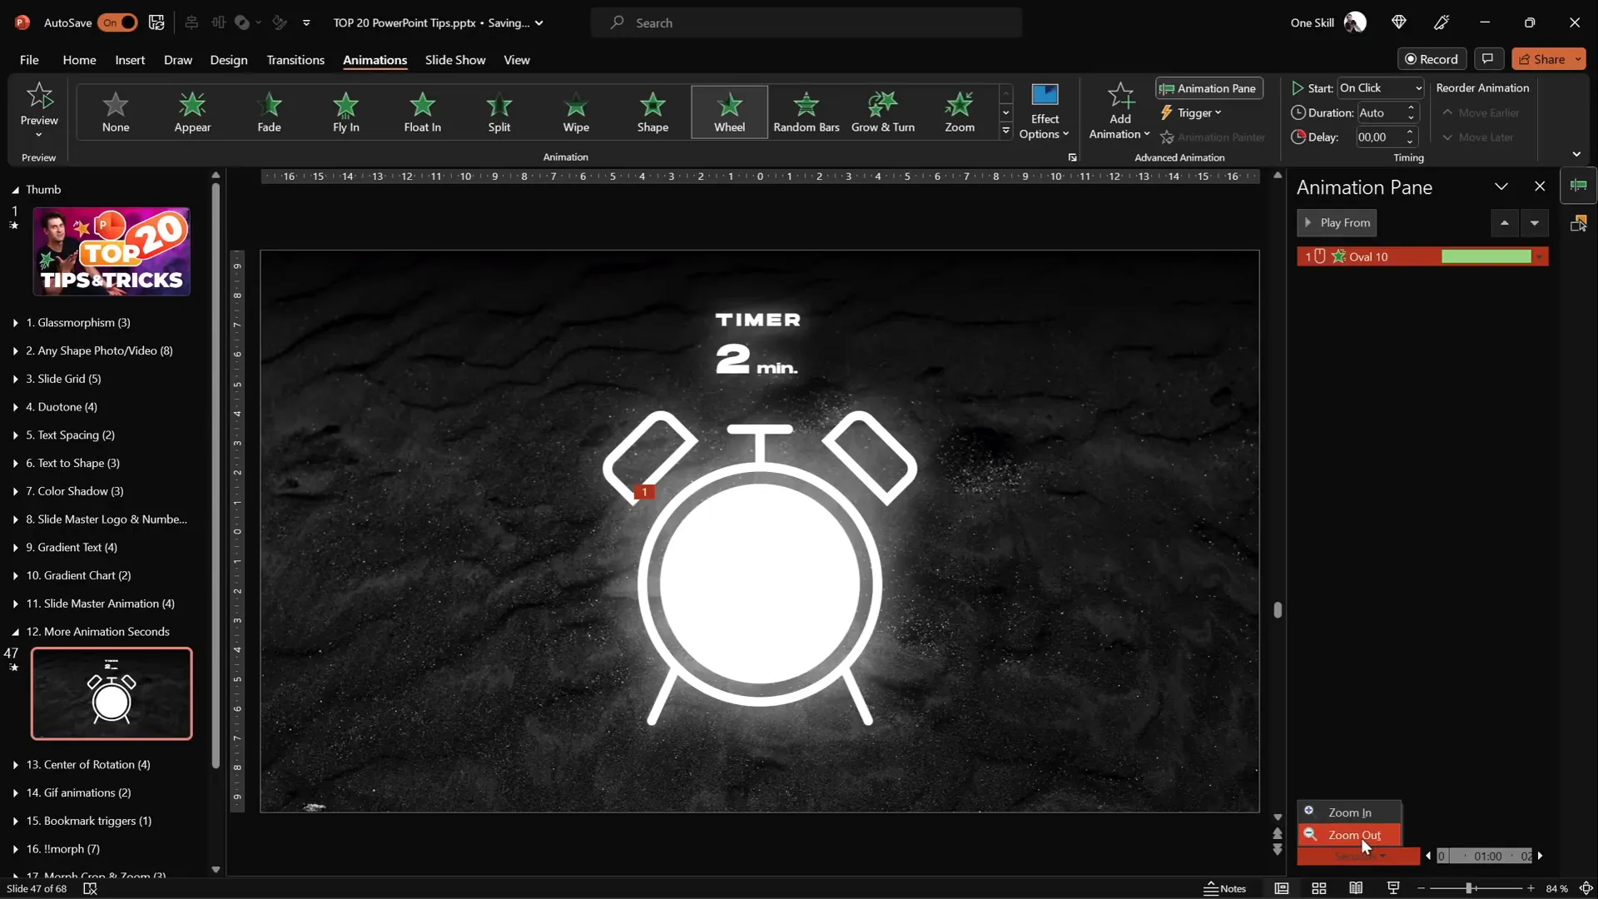1598x899 pixels.
Task: Apply the Appear animation effect
Action: tap(192, 112)
